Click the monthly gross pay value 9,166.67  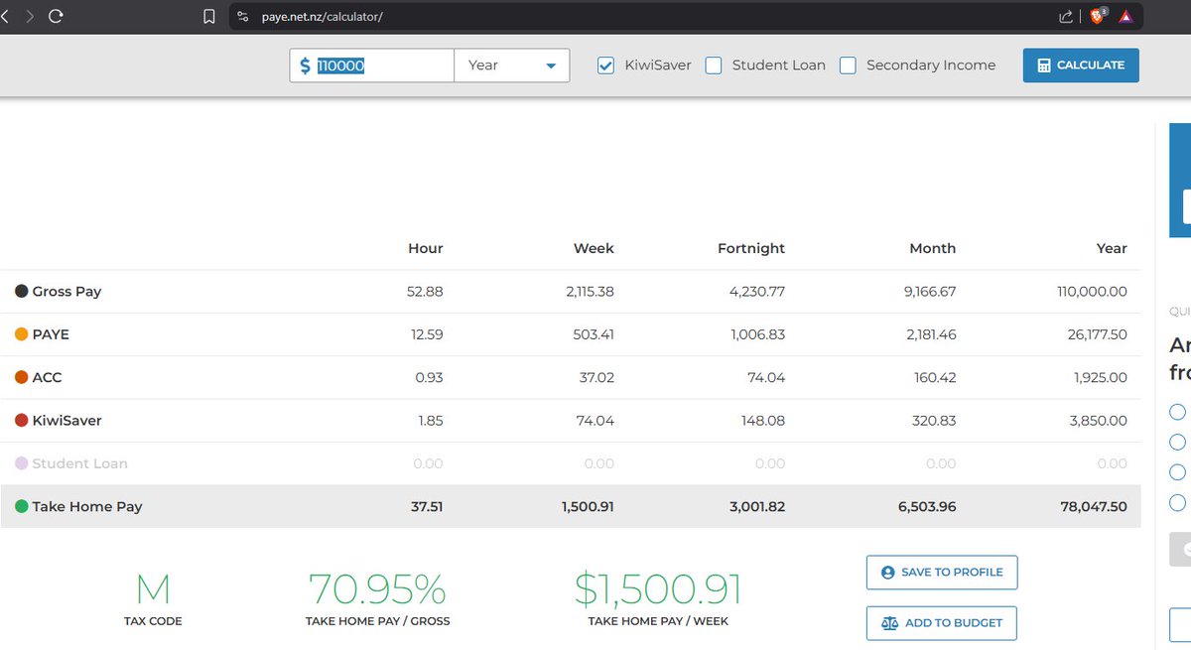click(930, 292)
